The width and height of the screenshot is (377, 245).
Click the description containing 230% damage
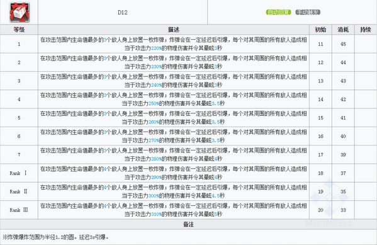[173, 62]
